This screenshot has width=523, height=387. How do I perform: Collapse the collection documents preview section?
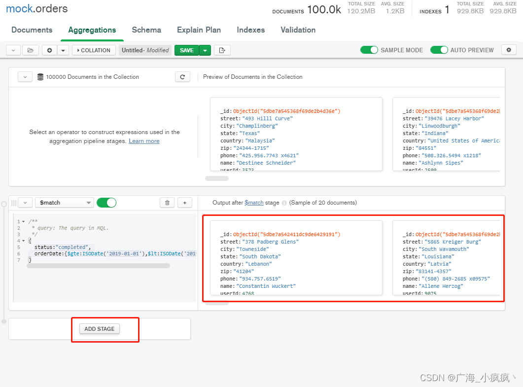point(25,77)
